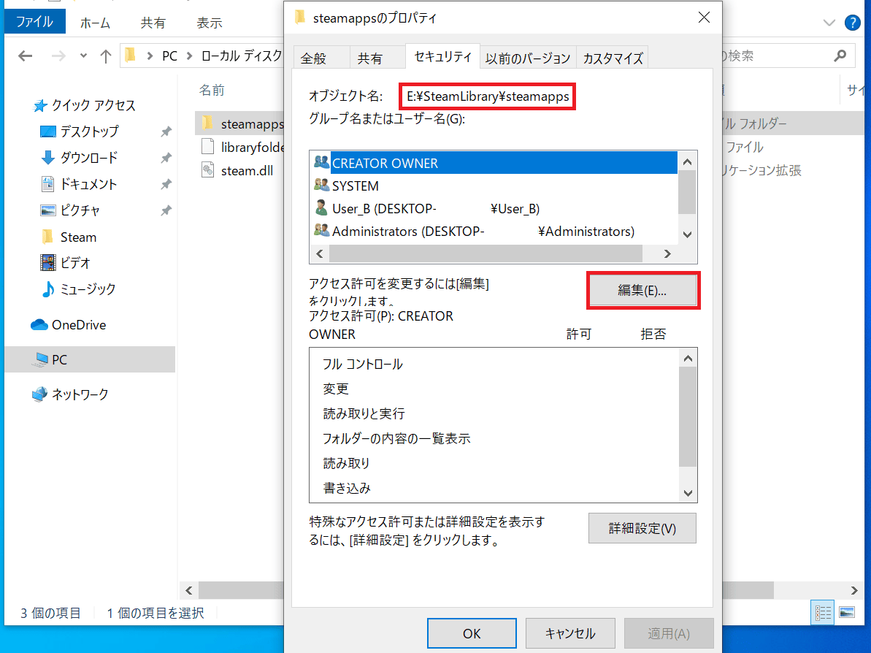Expand the chevron after PC in breadcrumb

(189, 56)
